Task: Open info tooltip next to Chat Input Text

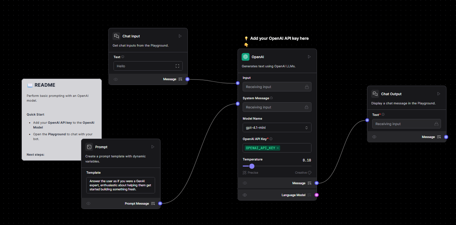Action: tap(123, 57)
